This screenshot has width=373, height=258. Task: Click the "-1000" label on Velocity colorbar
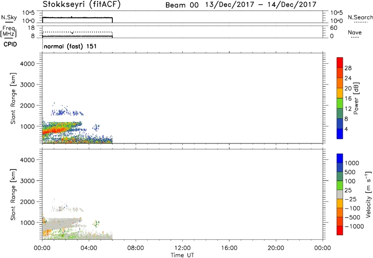pyautogui.click(x=354, y=226)
